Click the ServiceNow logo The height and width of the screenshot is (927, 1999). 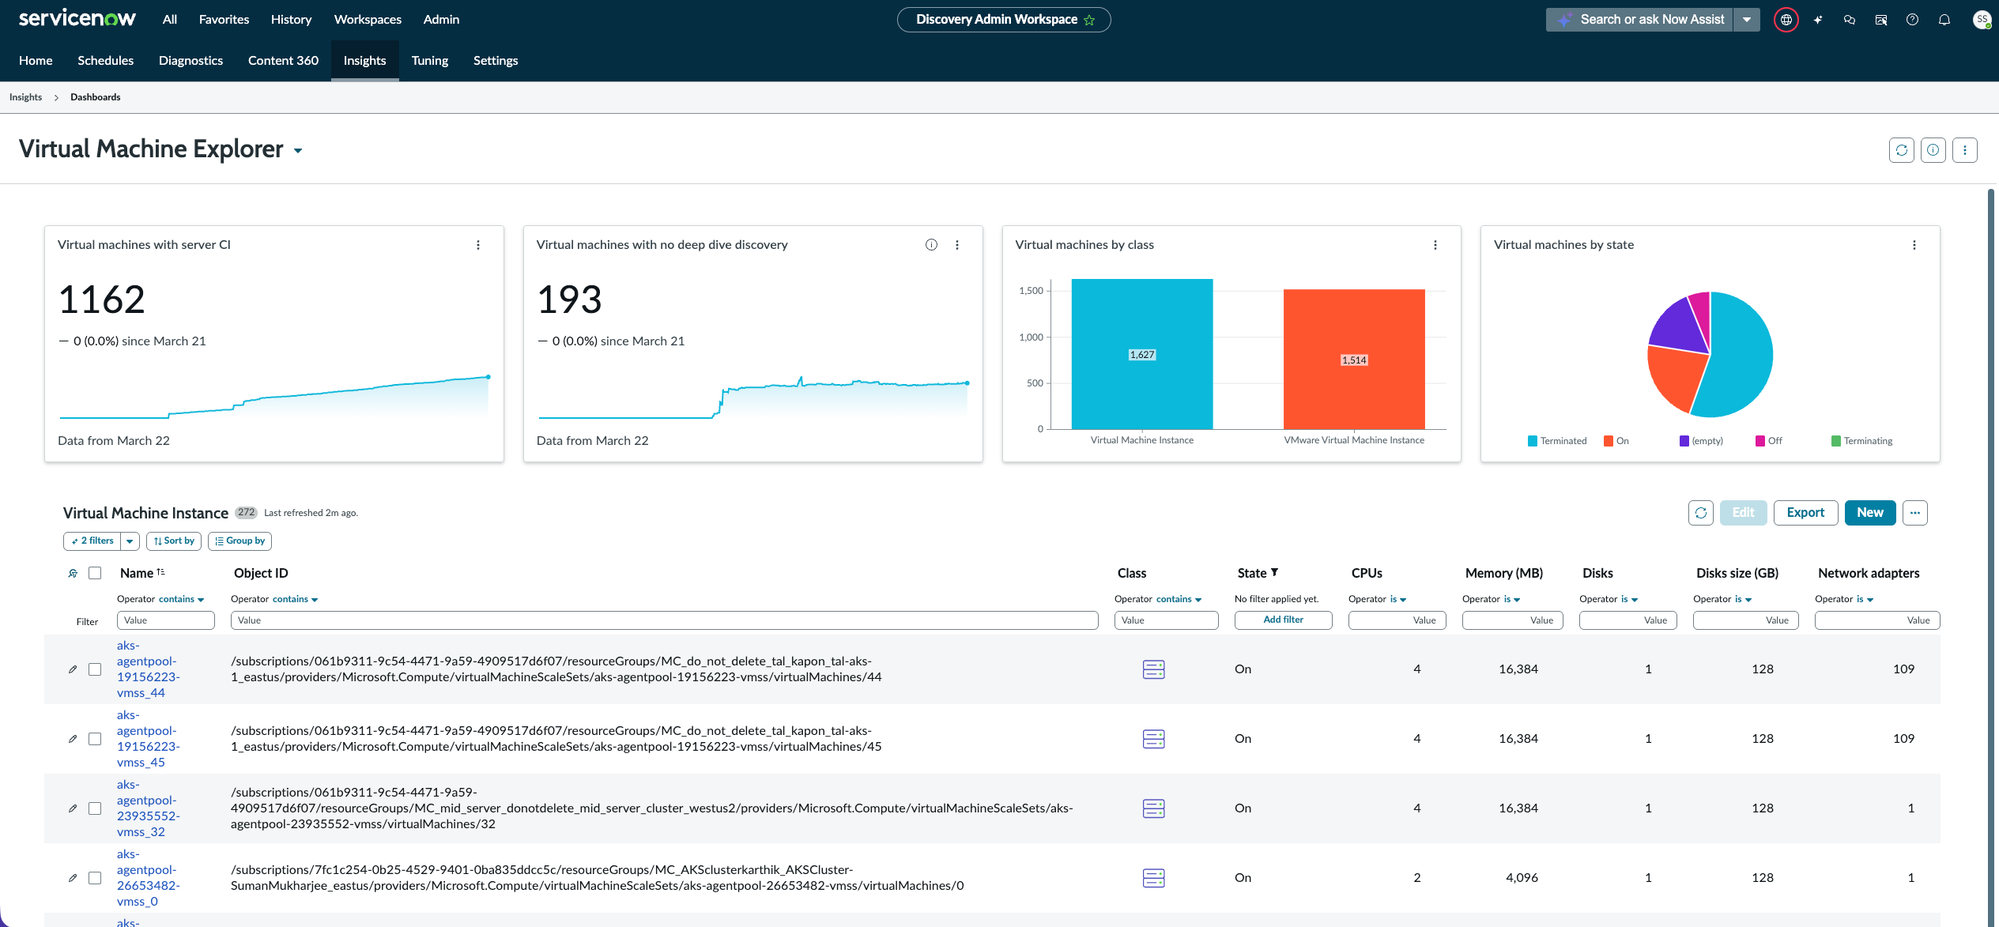click(77, 19)
